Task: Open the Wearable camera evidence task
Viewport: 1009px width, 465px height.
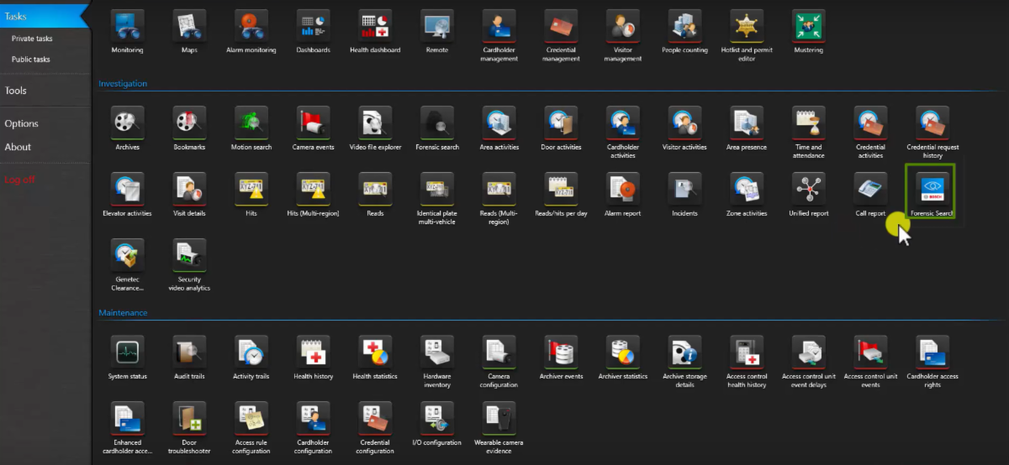Action: pos(499,419)
